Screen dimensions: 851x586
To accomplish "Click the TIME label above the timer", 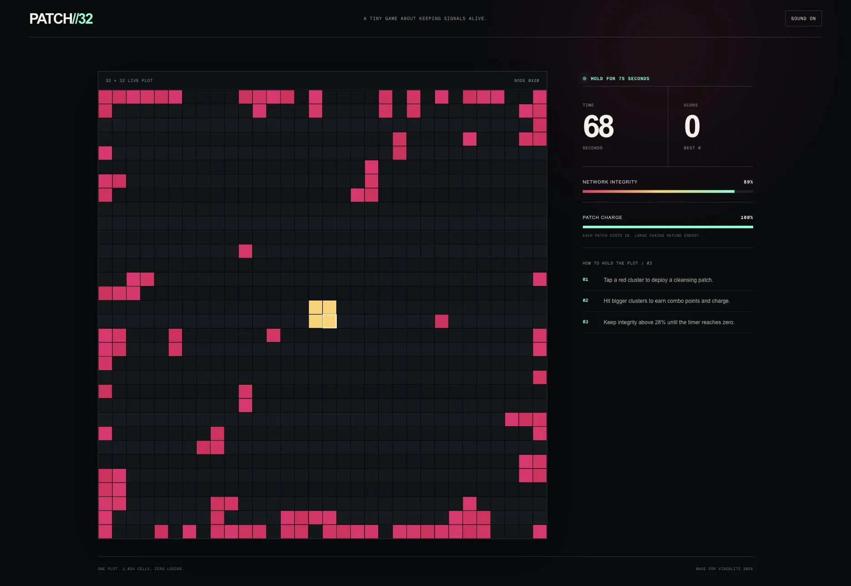I will 588,105.
